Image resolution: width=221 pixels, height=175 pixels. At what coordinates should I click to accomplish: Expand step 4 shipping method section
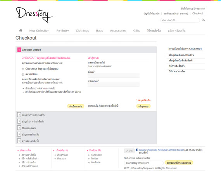coord(86,128)
